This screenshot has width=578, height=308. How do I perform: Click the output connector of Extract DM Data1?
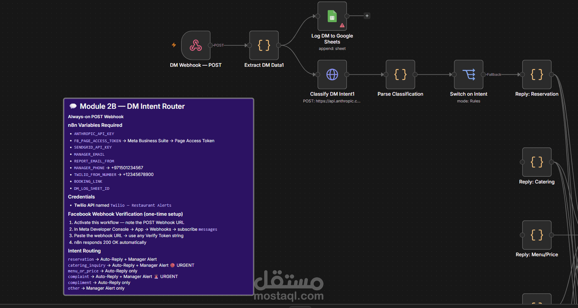click(278, 45)
